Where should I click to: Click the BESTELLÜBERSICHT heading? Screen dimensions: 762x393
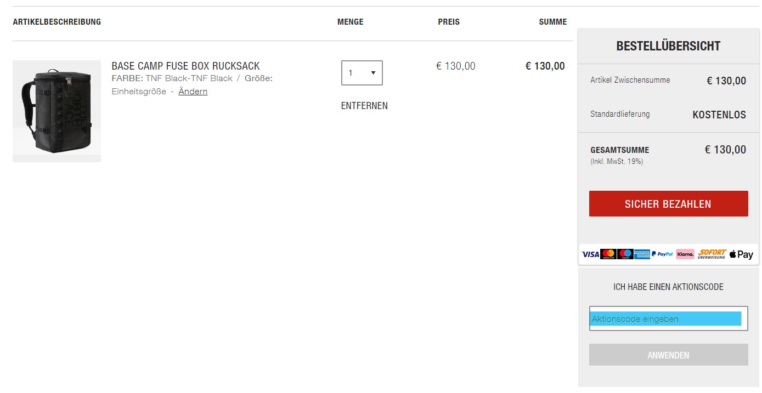click(x=668, y=46)
